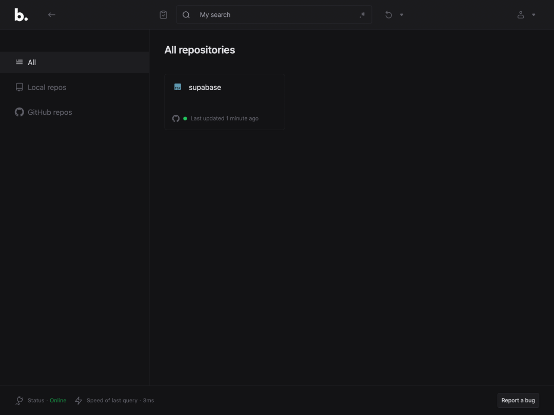Click the status plug icon in footer

point(19,401)
